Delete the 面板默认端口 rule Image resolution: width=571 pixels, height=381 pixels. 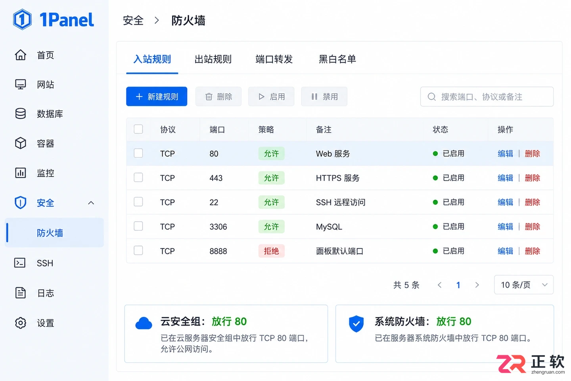click(533, 251)
